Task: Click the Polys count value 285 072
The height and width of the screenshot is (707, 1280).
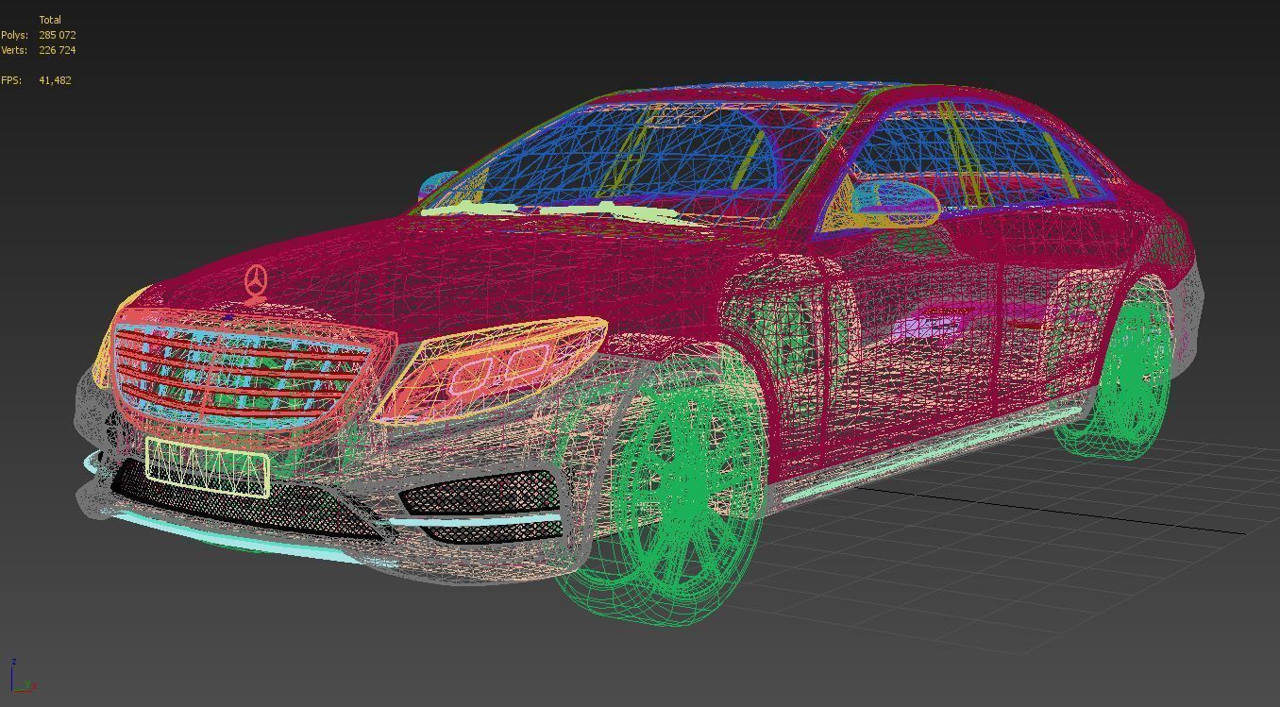Action: click(x=57, y=35)
